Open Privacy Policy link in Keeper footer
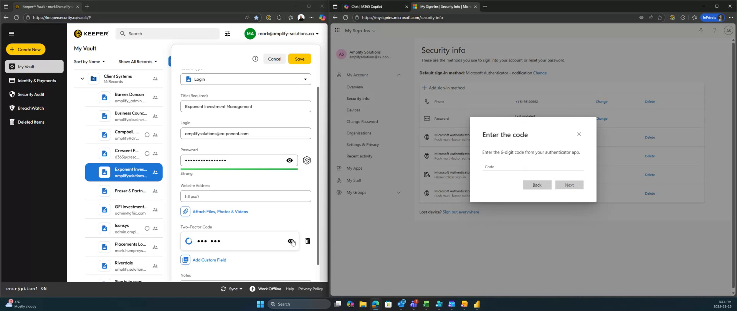Image resolution: width=737 pixels, height=311 pixels. coord(311,289)
